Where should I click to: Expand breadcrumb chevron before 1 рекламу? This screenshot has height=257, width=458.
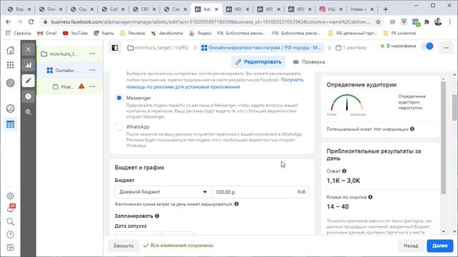(329, 48)
